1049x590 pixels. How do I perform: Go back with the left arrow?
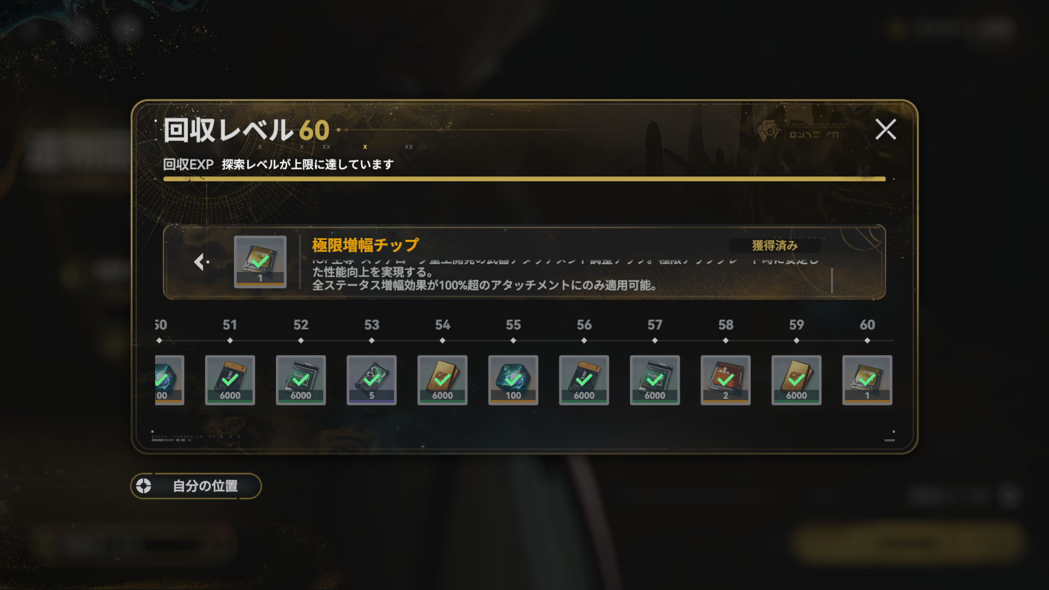click(201, 262)
